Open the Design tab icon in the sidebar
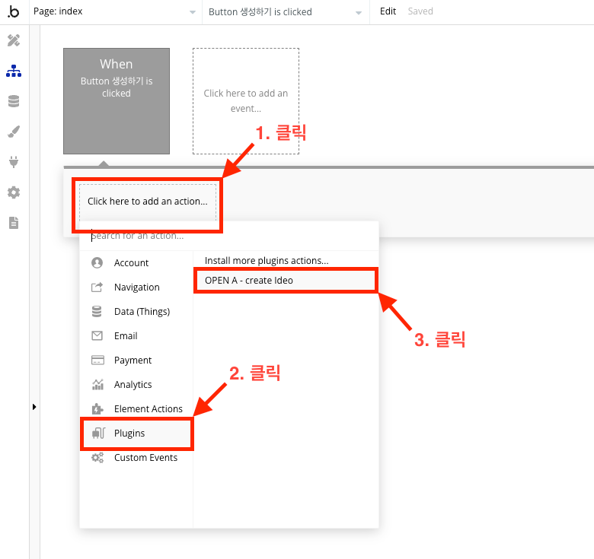The height and width of the screenshot is (559, 594). coord(14,40)
